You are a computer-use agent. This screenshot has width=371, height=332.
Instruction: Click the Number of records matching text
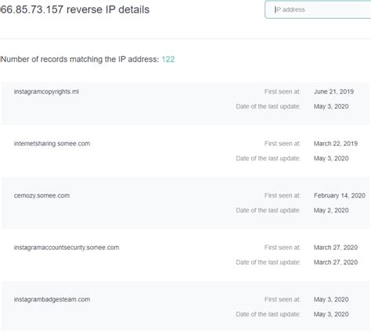coord(80,59)
